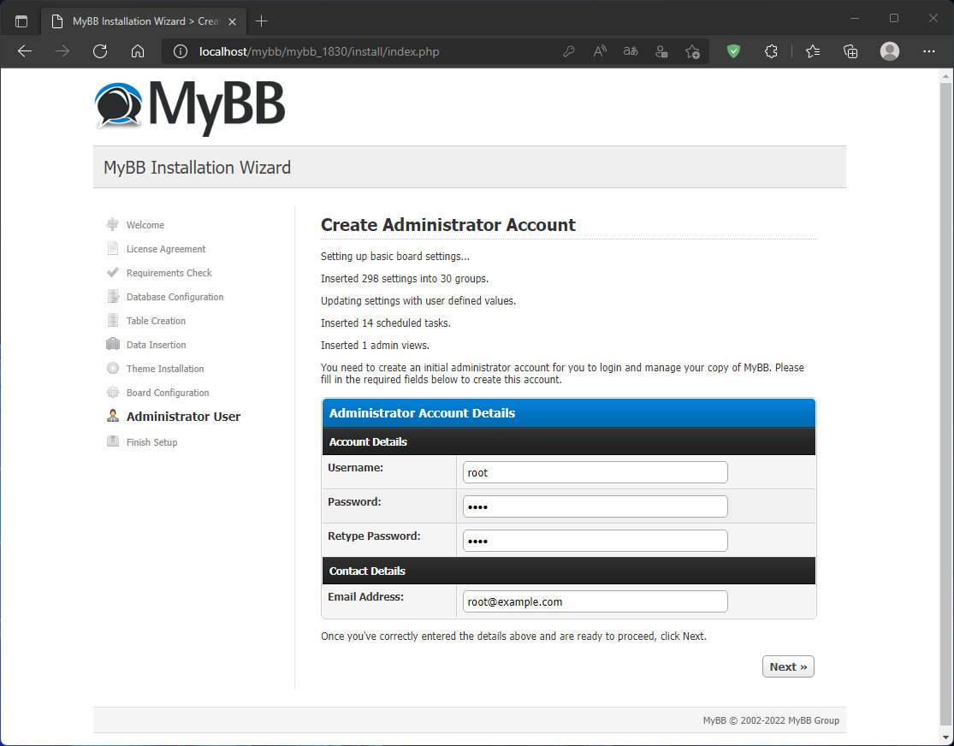This screenshot has height=746, width=954.
Task: Select the Table Creation step label
Action: coord(156,321)
